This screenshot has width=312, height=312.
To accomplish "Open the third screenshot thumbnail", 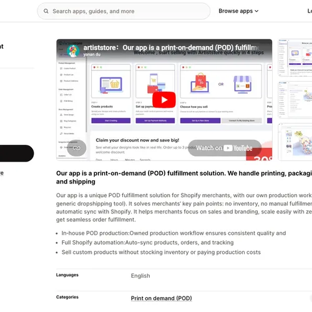I will [295, 142].
